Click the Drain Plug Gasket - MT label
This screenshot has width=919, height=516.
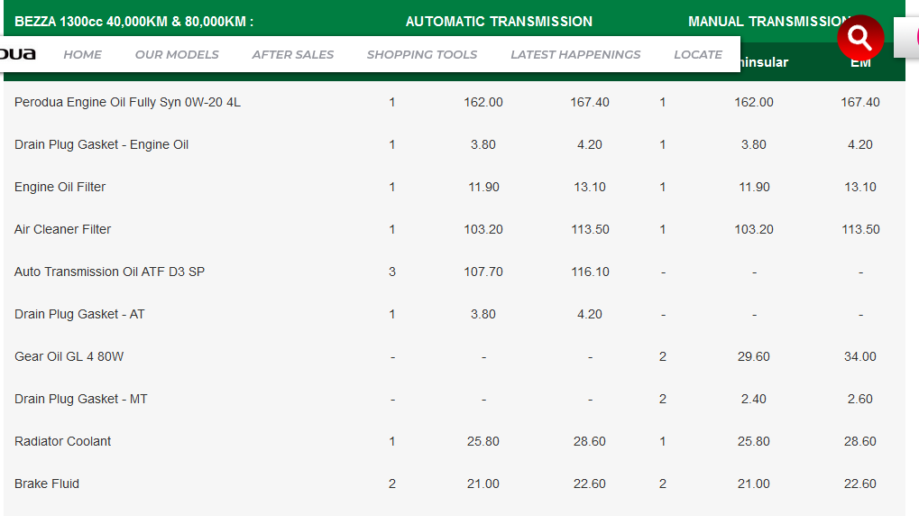pyautogui.click(x=80, y=399)
